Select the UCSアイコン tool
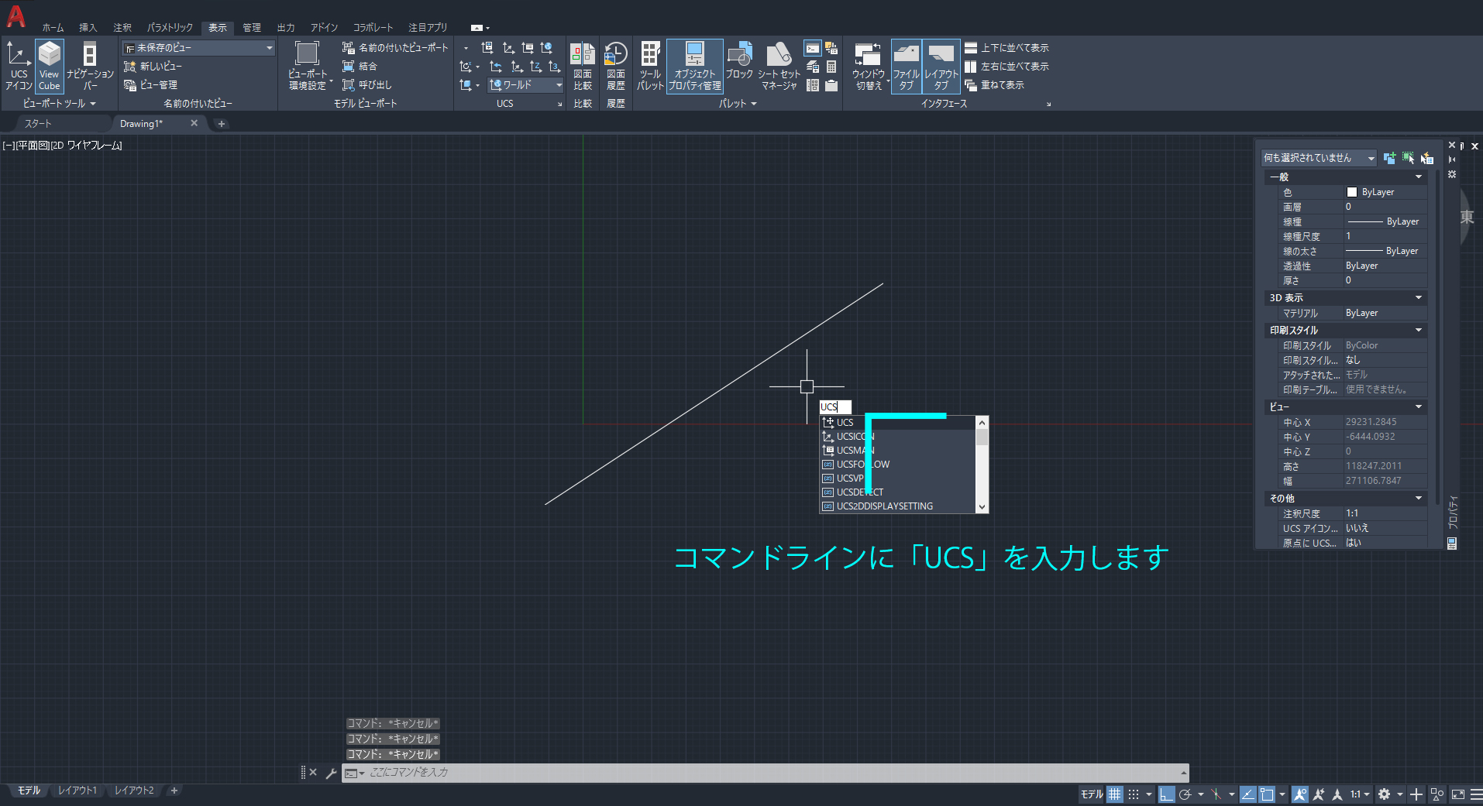Image resolution: width=1483 pixels, height=806 pixels. tap(18, 65)
